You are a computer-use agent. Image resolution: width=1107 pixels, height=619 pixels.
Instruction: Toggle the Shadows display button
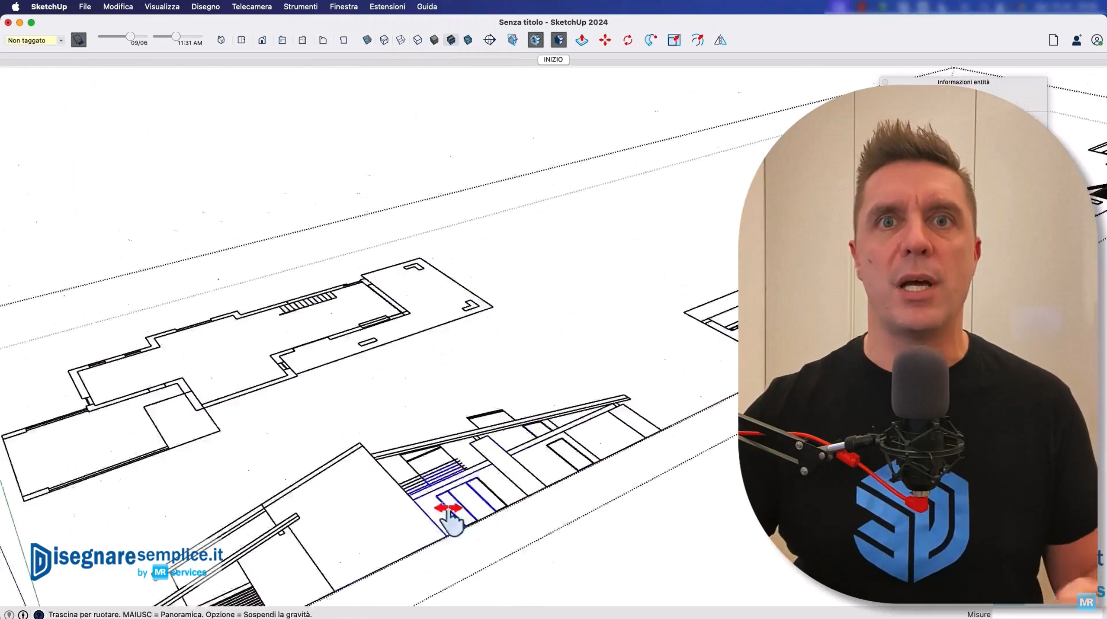[79, 40]
